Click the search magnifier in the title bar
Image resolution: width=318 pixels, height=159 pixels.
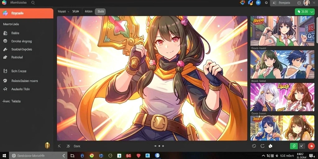(33, 3)
